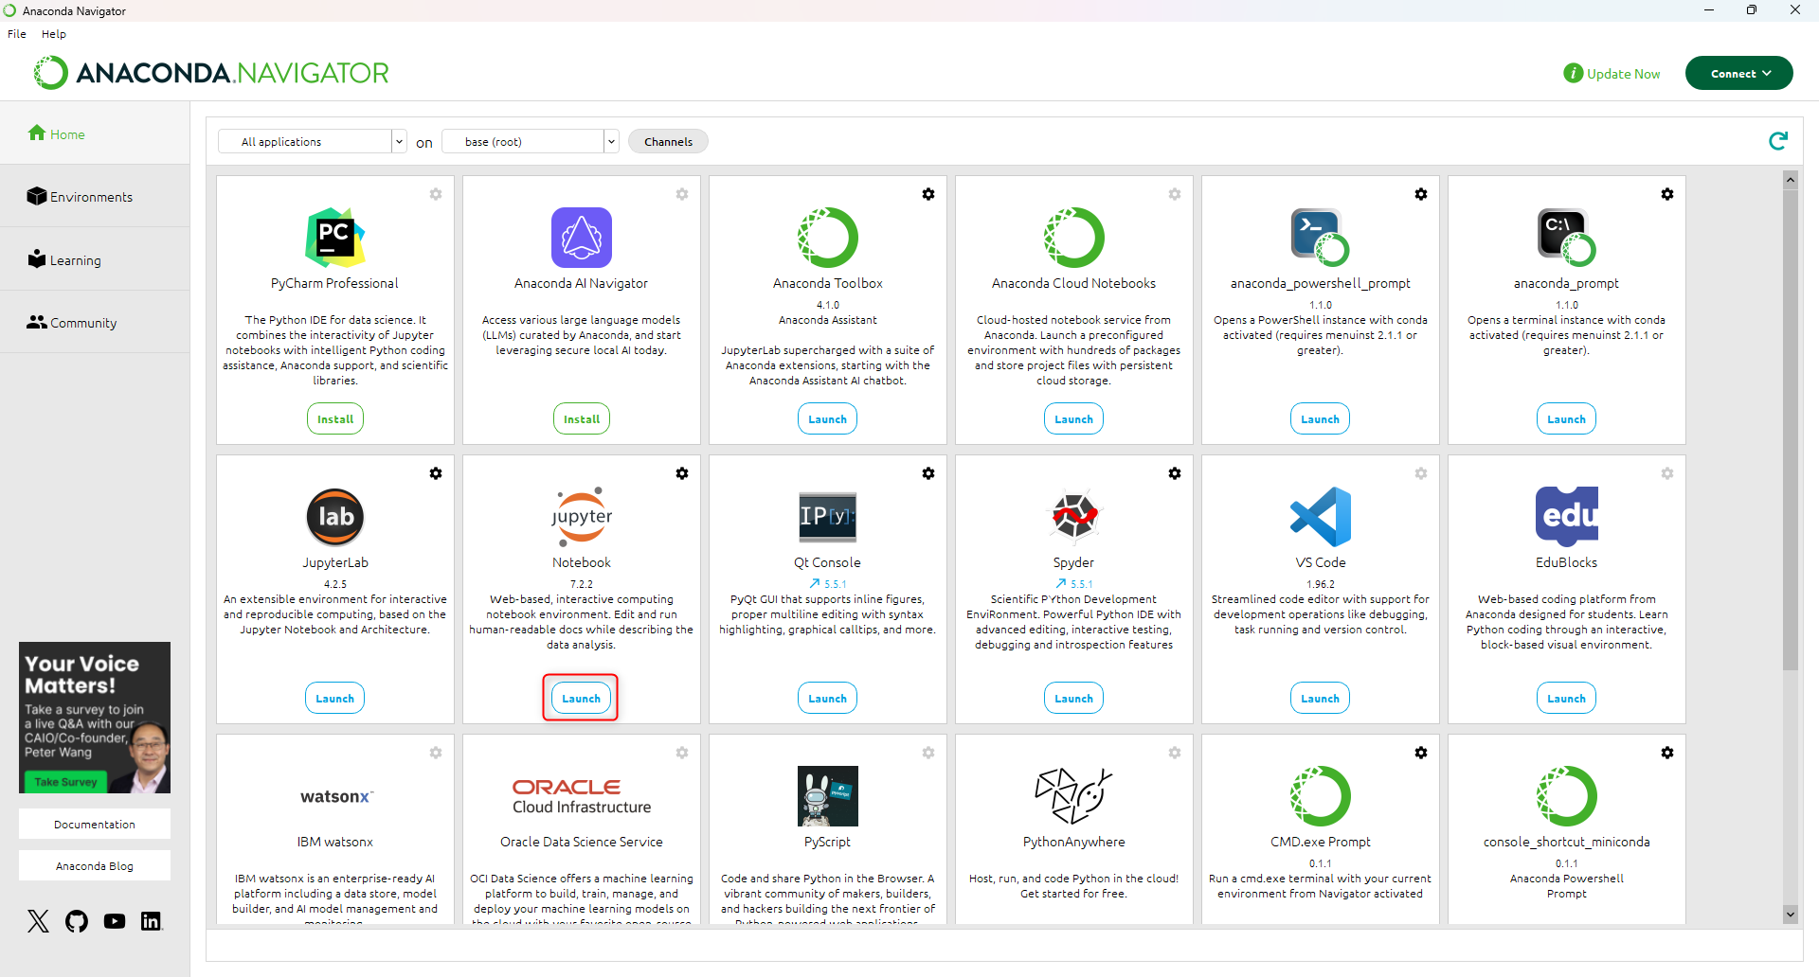Open settings gear for CMD.exe Prompt tile

pyautogui.click(x=1421, y=753)
